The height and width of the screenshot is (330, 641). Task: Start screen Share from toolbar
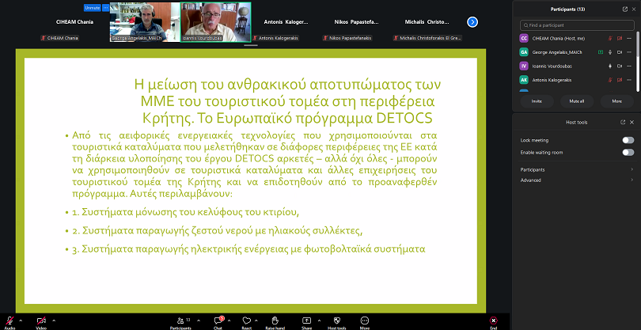click(306, 321)
